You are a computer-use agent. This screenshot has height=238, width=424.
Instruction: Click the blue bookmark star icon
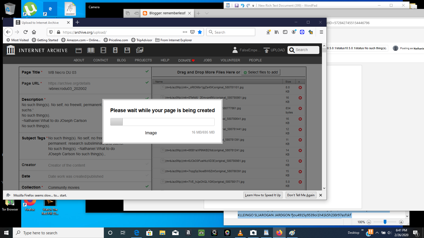tap(200, 32)
